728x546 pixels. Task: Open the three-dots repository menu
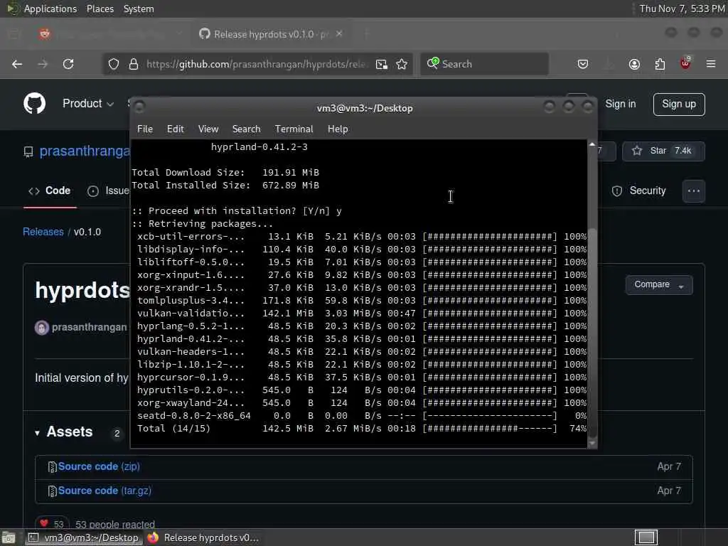point(694,191)
